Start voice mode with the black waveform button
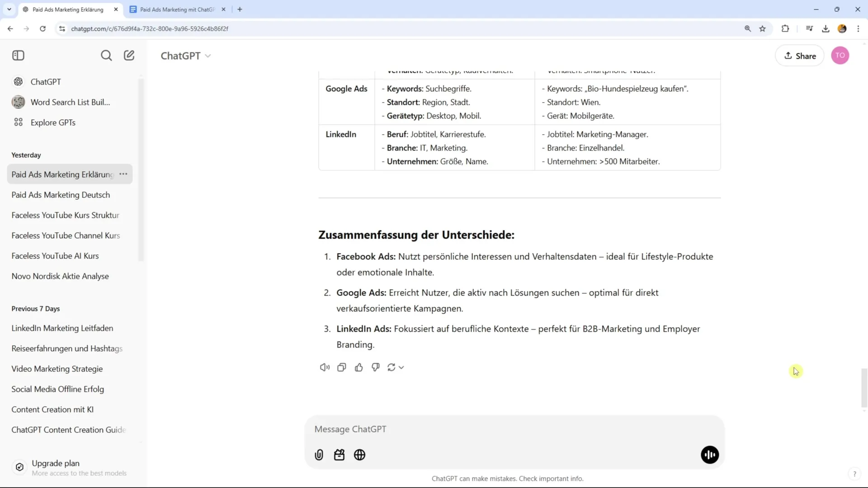This screenshot has width=868, height=488. 710,455
